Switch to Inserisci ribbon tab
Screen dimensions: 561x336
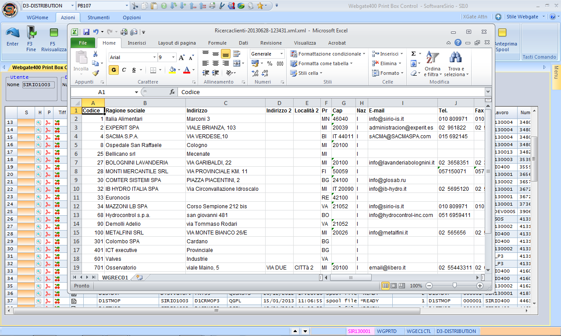pyautogui.click(x=137, y=43)
